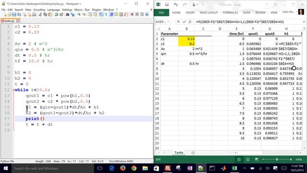The height and width of the screenshot is (173, 307).
Task: Open Find using the binoculars icon
Action: pos(67,14)
